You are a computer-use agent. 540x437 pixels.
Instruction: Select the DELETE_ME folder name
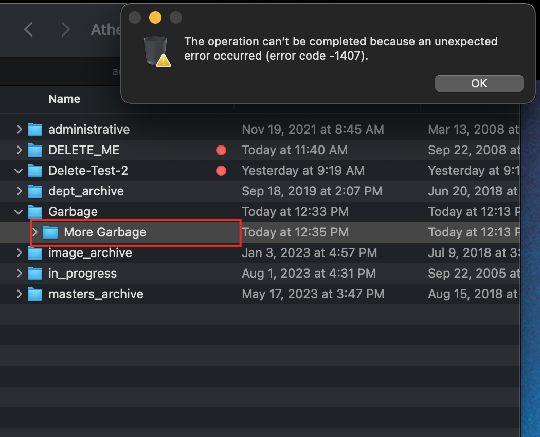[84, 150]
